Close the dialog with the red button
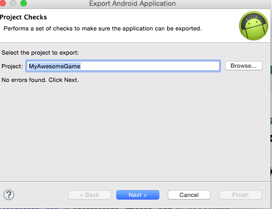 click(x=2, y=3)
